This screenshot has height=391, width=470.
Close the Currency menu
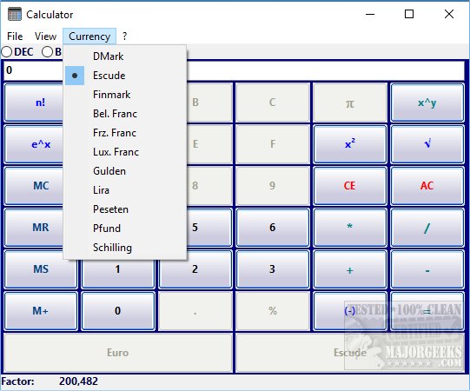click(89, 36)
